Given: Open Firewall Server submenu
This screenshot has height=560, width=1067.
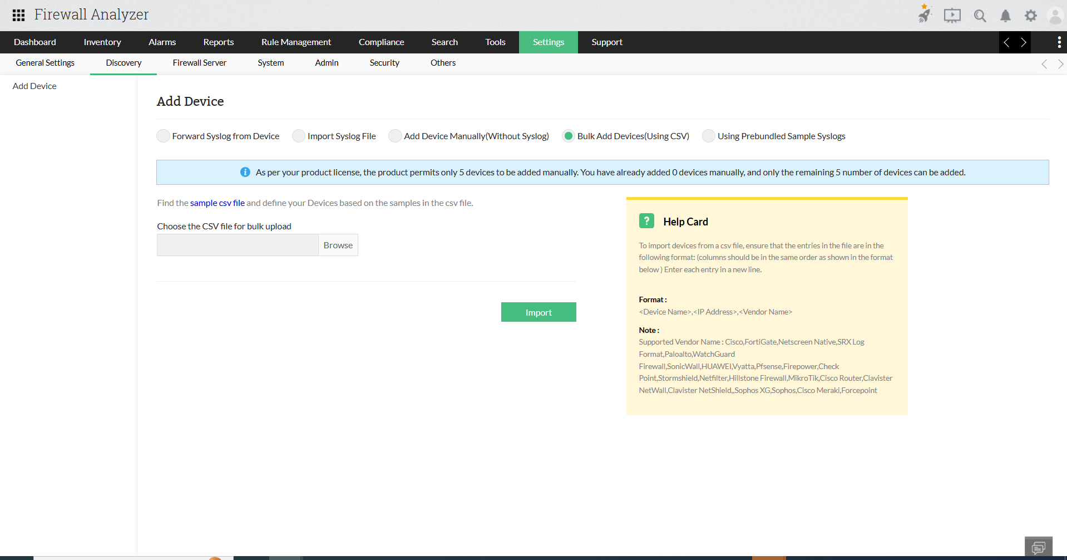Looking at the screenshot, I should coord(199,63).
